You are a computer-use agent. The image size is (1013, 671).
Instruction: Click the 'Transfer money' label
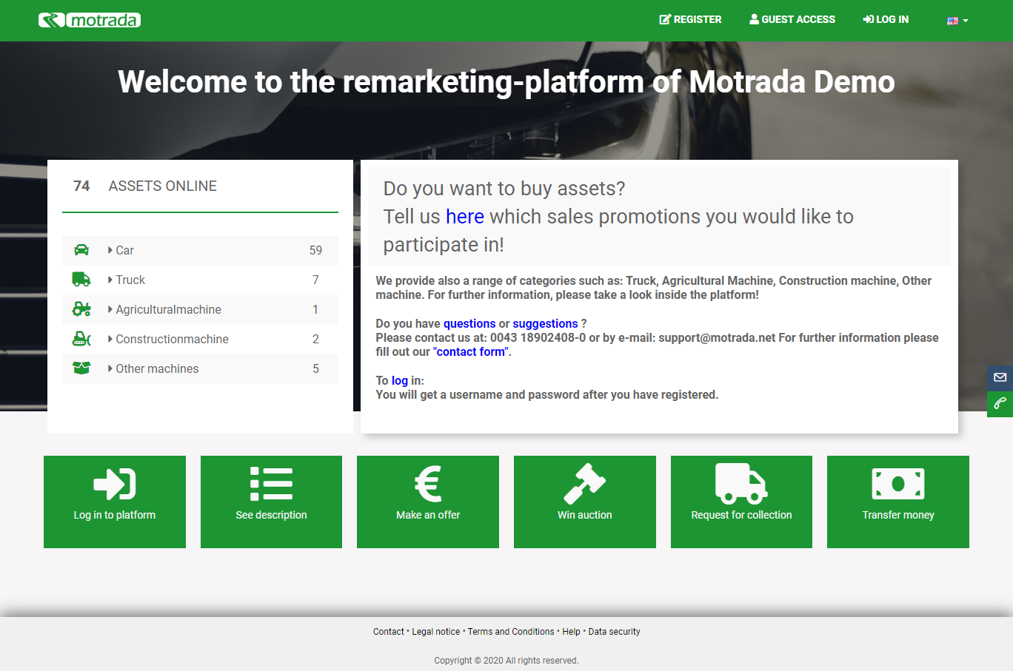point(898,515)
